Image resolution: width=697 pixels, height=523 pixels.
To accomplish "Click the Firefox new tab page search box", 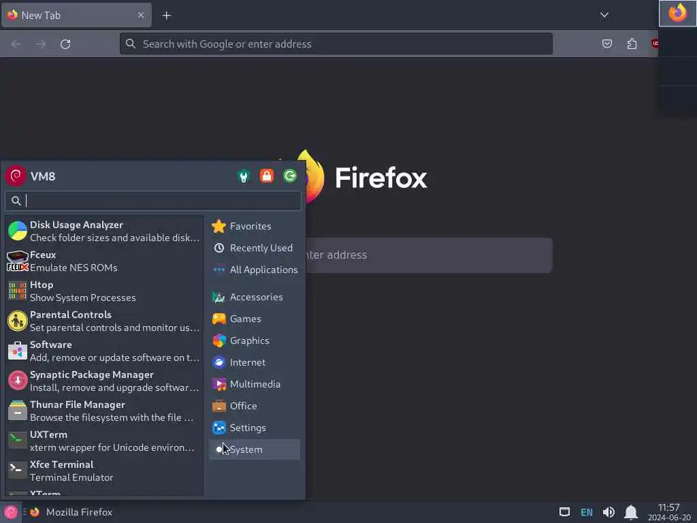I will (x=429, y=255).
